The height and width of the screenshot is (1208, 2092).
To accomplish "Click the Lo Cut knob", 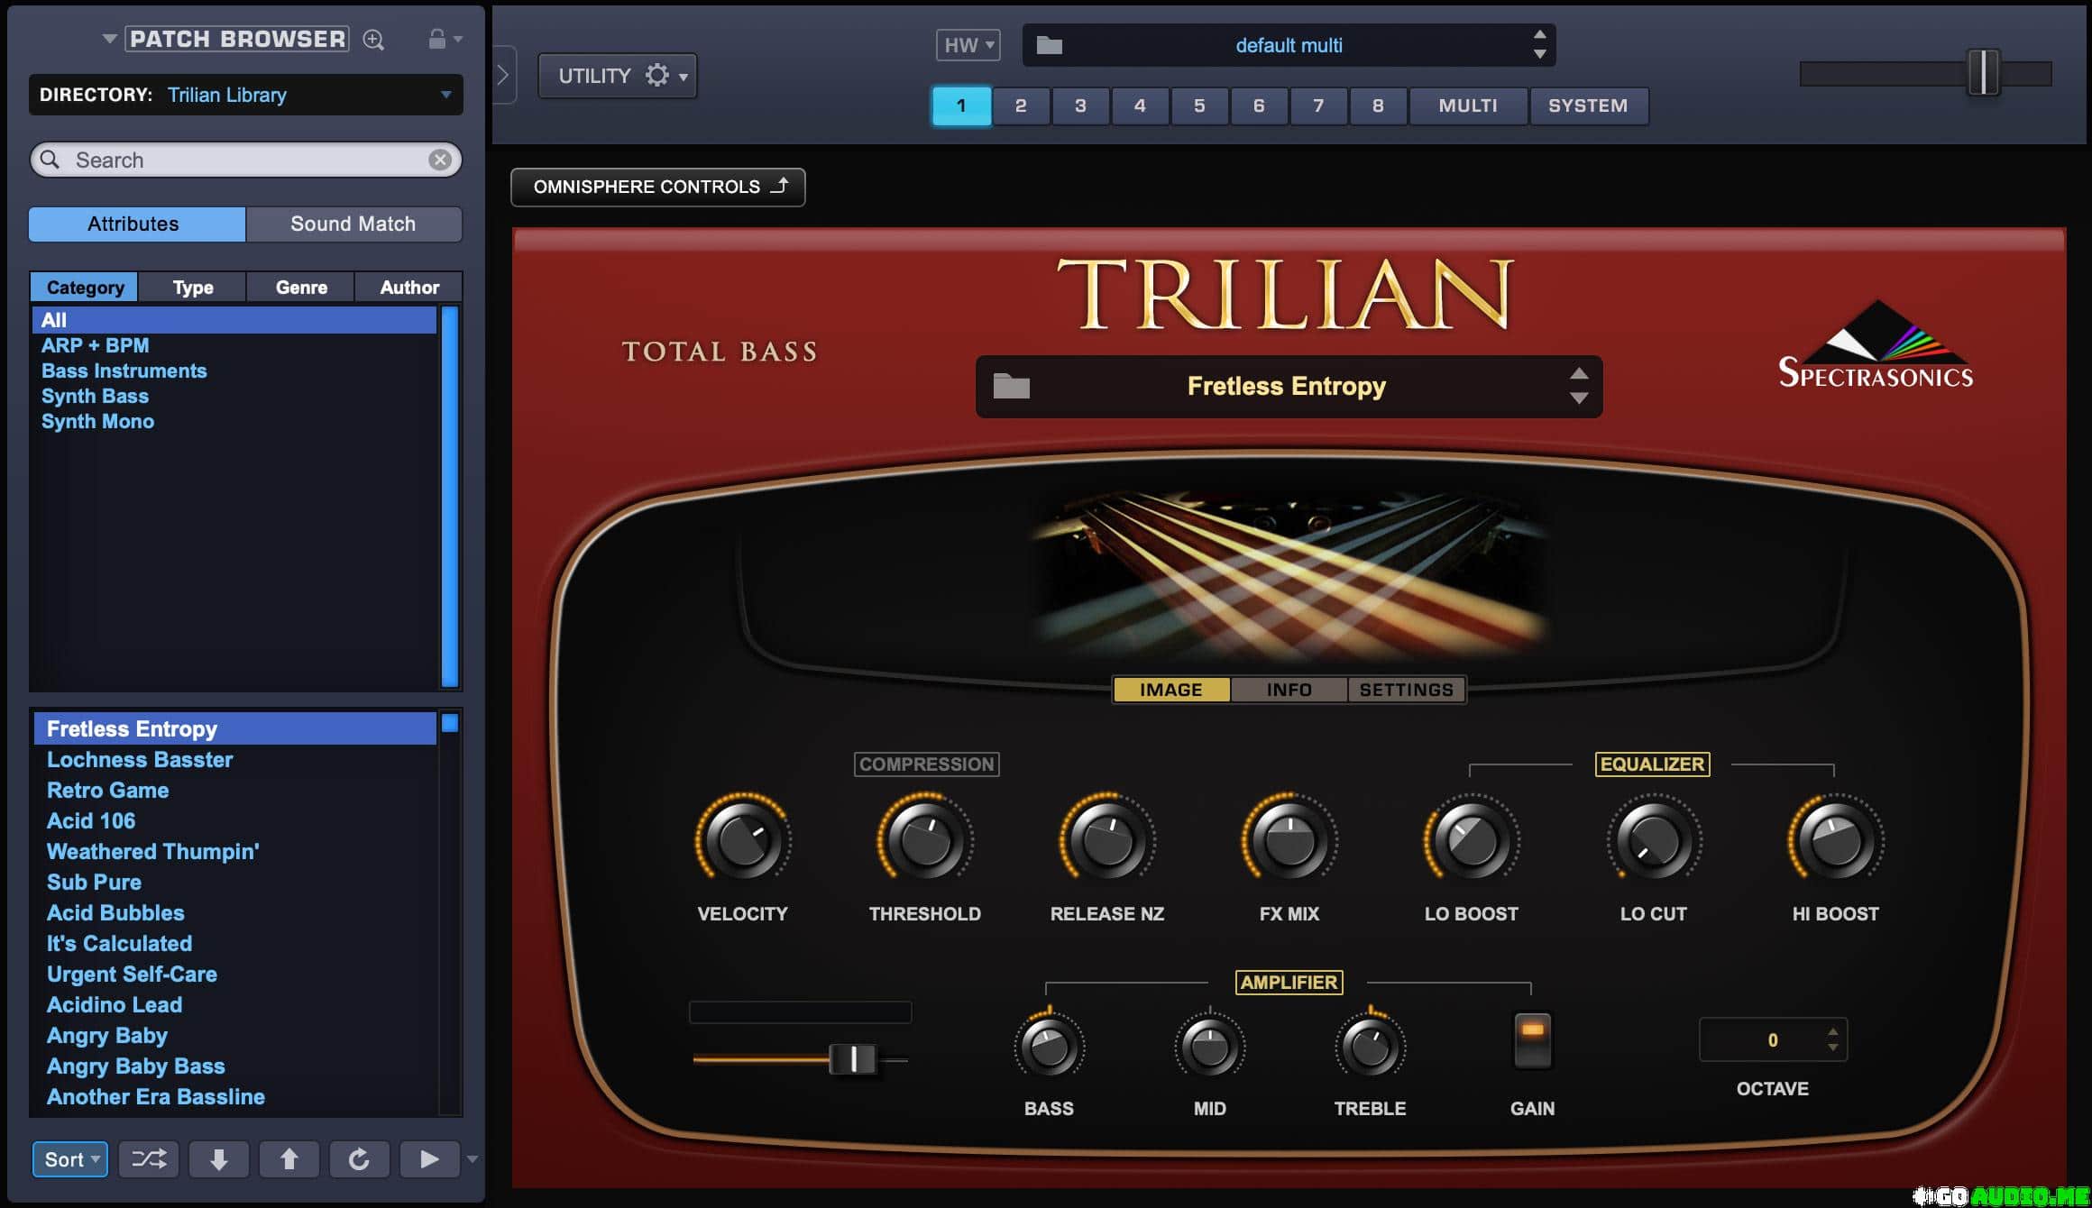I will click(1654, 840).
